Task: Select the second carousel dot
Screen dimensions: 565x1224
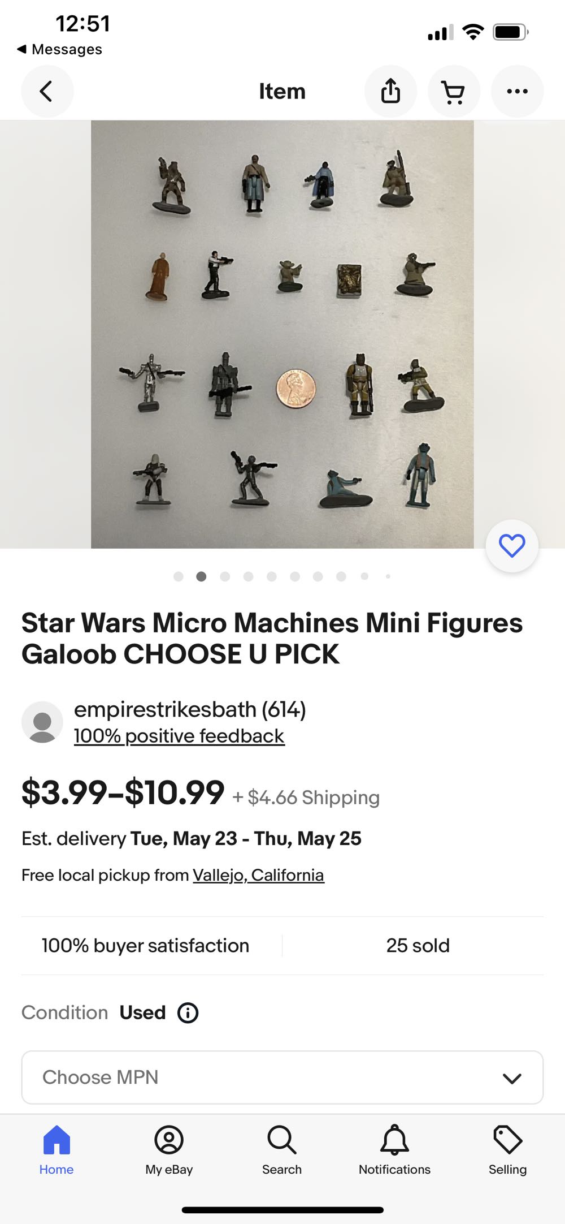Action: [201, 576]
